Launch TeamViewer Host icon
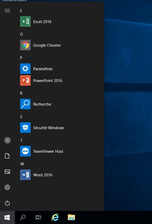This screenshot has height=224, width=152. tap(25, 151)
